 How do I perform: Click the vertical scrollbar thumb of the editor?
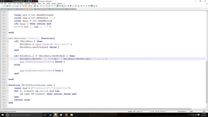tap(207, 82)
